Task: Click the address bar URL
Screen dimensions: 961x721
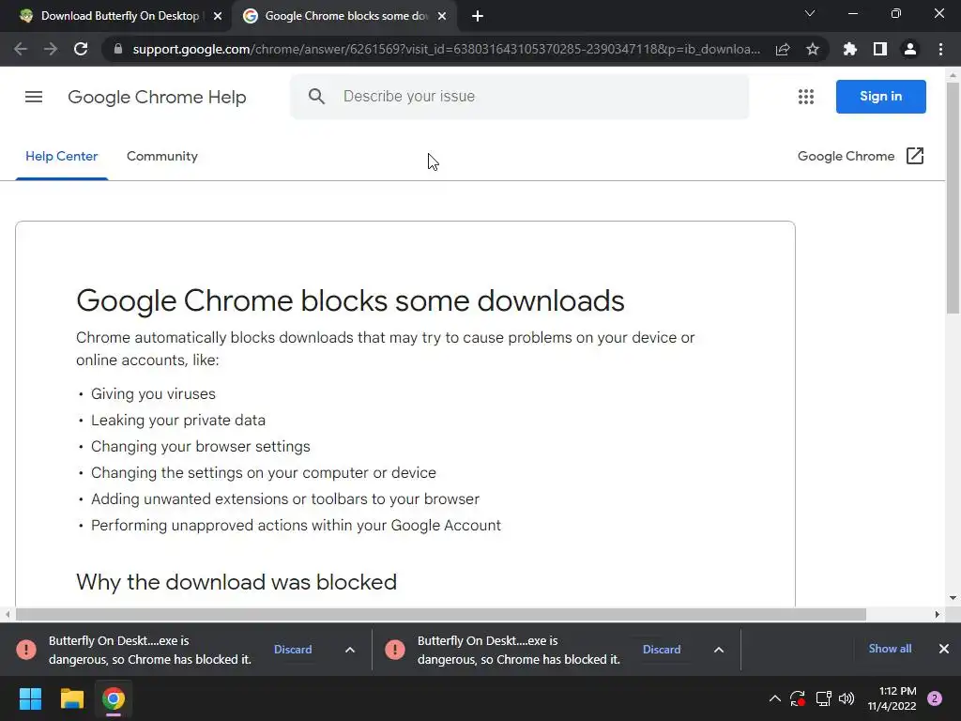Action: pos(446,49)
